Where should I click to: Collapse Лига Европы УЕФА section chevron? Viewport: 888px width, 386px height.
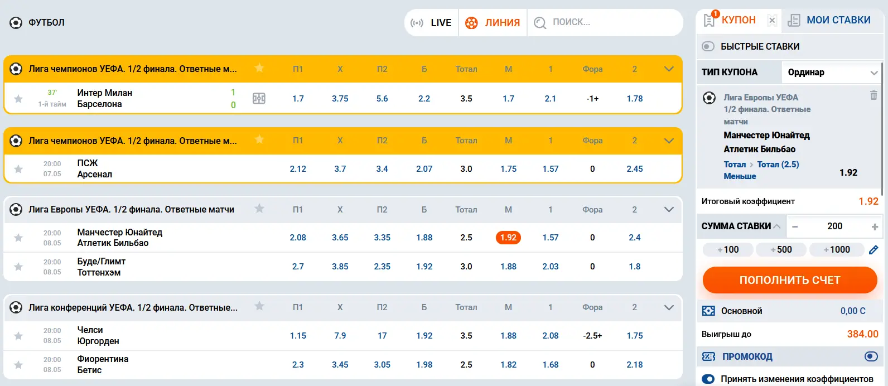(x=669, y=210)
